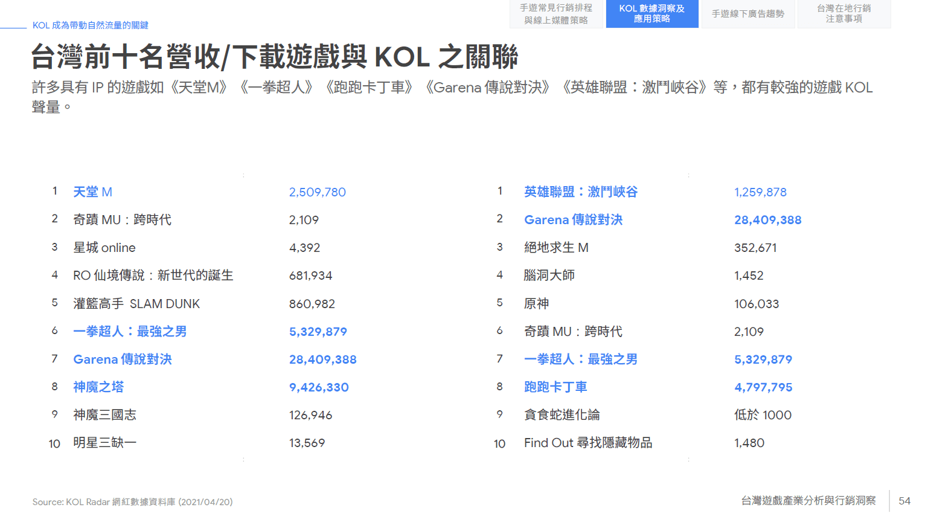
Task: Click the value '4,392'
Action: coord(304,248)
